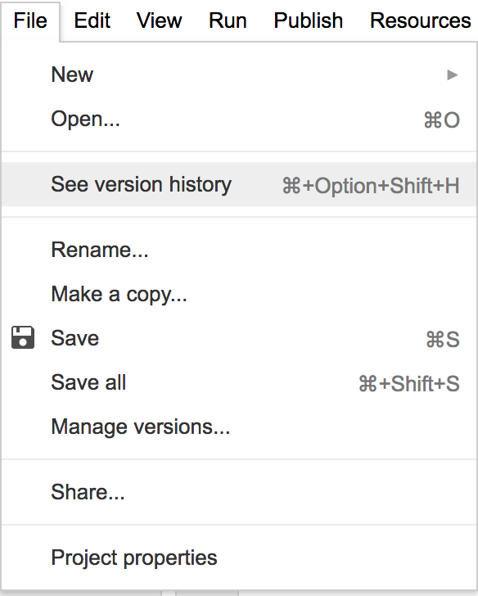Image resolution: width=478 pixels, height=596 pixels.
Task: Click the ⌘+Option+Shift+H shortcut label
Action: click(x=371, y=186)
